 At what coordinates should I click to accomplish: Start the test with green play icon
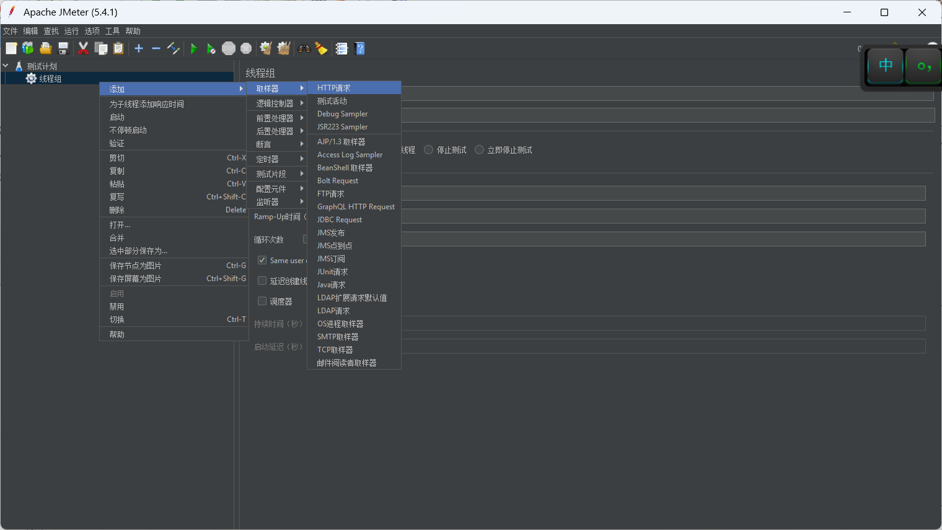pyautogui.click(x=193, y=48)
